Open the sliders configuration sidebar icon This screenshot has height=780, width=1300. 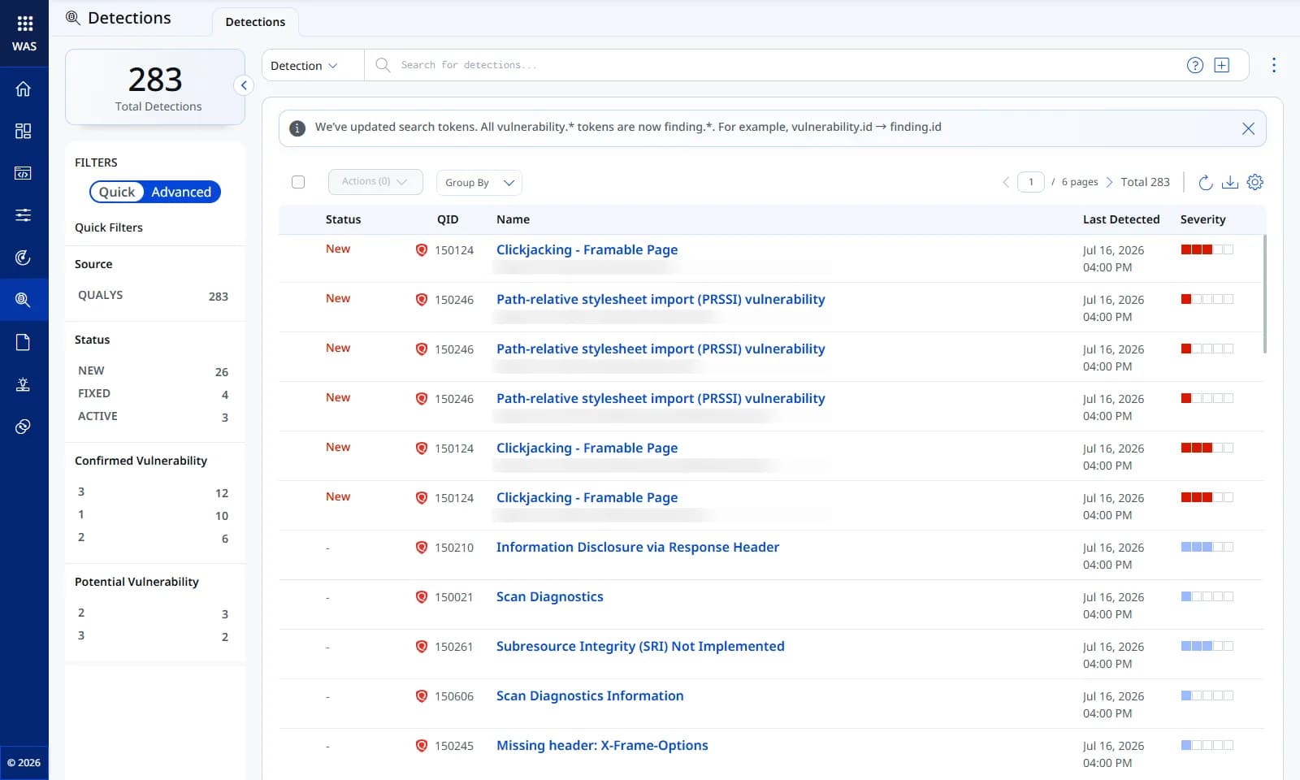[24, 215]
